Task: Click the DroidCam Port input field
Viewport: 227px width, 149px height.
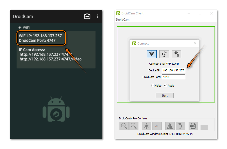Action: (173, 77)
